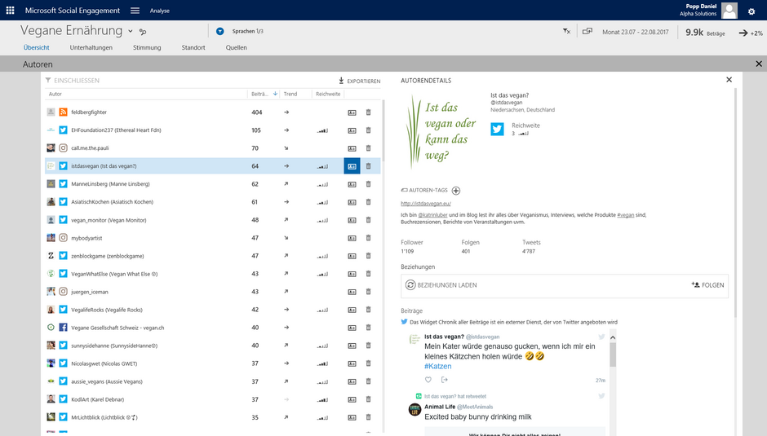Open author details for aussie_vegans
This screenshot has width=767, height=436.
tap(352, 381)
